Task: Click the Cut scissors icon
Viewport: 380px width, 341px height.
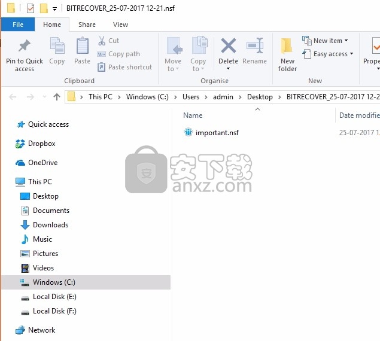Action: click(x=102, y=41)
